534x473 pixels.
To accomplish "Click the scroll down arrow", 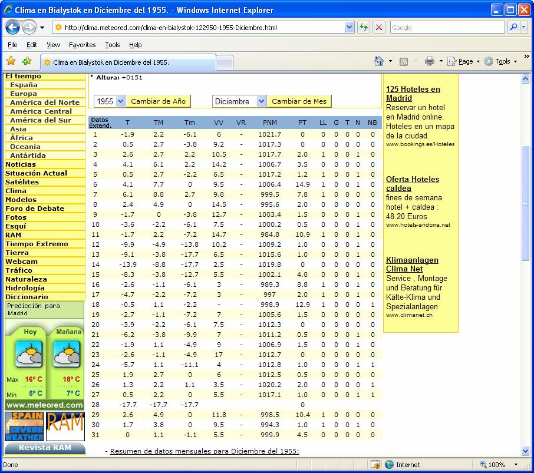I will (x=526, y=451).
